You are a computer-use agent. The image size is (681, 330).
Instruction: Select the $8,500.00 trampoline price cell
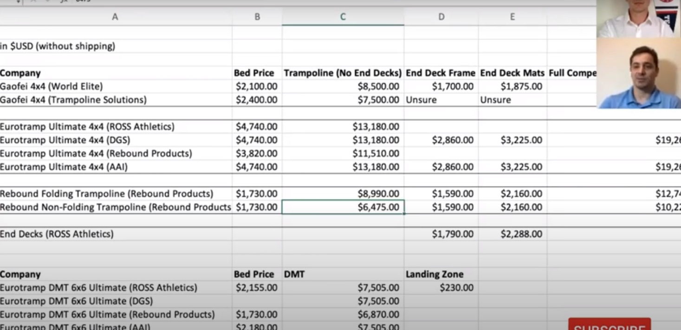point(343,86)
